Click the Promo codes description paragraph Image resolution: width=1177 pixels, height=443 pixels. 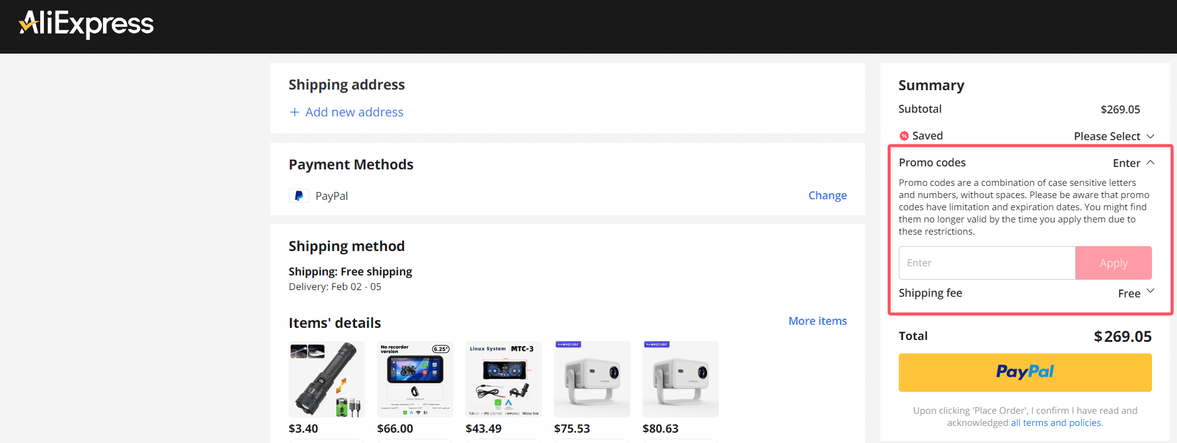(x=1024, y=207)
